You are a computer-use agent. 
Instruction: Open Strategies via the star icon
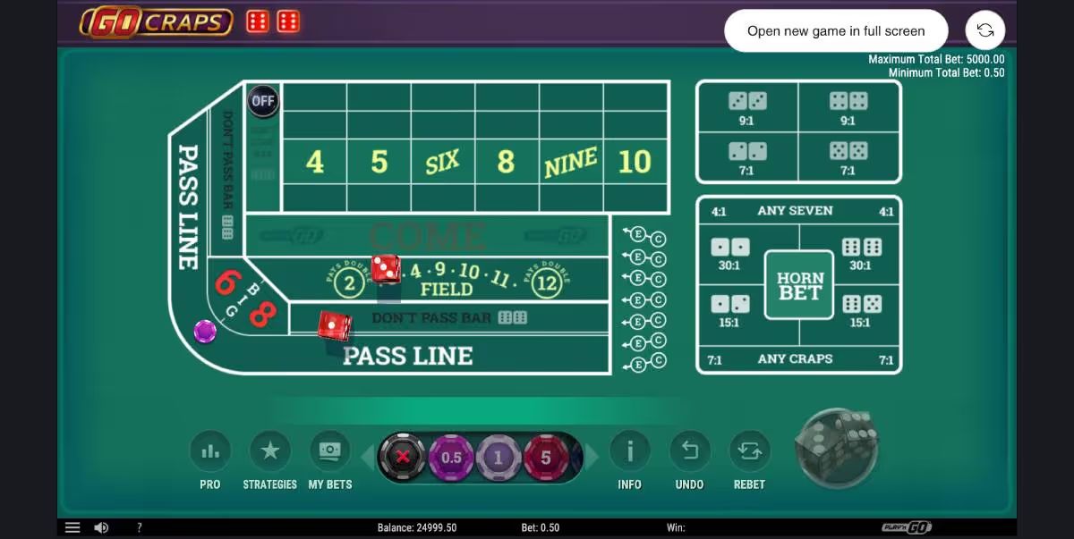pyautogui.click(x=270, y=451)
